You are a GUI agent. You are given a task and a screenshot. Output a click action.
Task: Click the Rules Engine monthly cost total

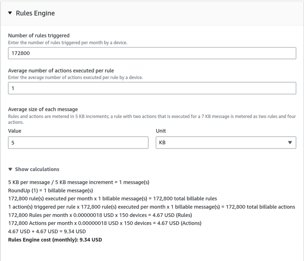tap(55, 240)
